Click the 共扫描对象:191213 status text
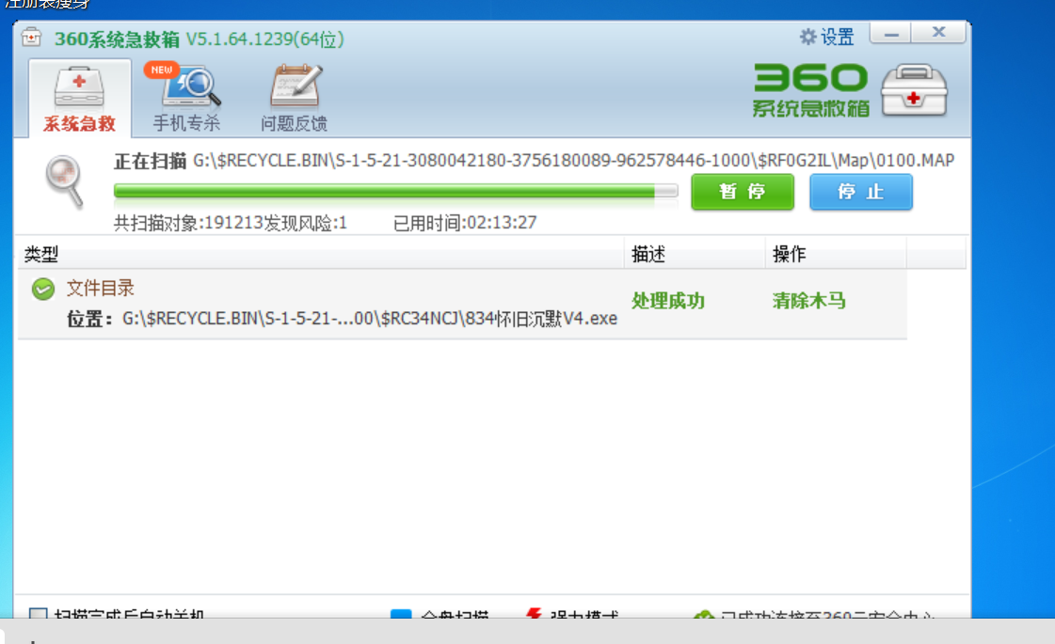1055x644 pixels. pos(187,223)
